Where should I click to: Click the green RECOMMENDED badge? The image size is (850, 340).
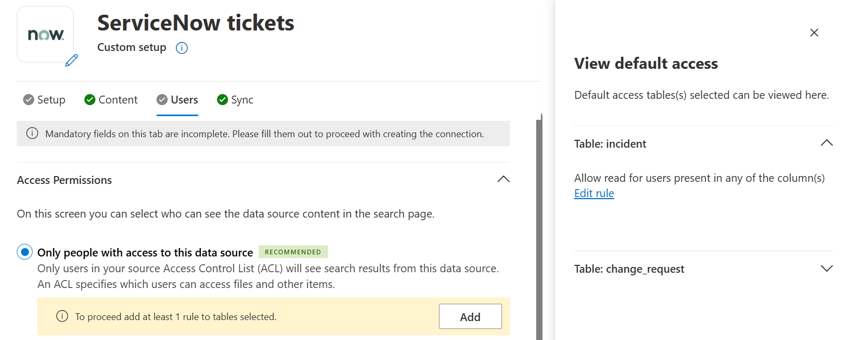pyautogui.click(x=293, y=252)
